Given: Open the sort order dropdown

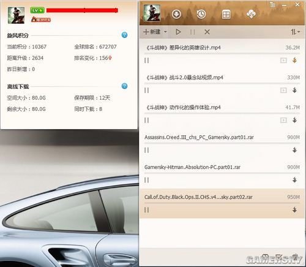Looking at the screenshot, I should click(295, 32).
